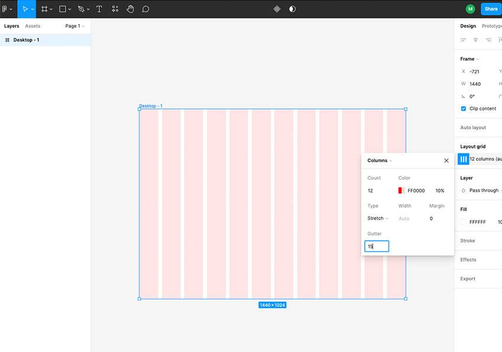This screenshot has width=502, height=352.
Task: Open the Move tool options dropdown arrow
Action: coord(32,9)
